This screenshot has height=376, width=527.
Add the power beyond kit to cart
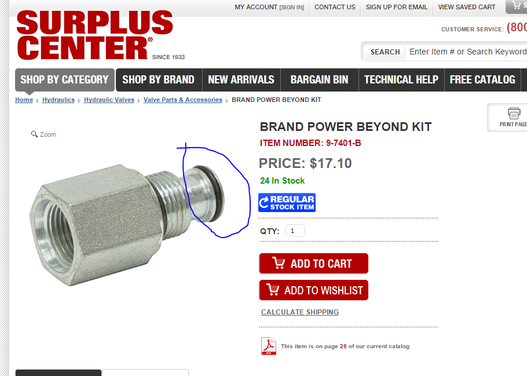coord(313,264)
